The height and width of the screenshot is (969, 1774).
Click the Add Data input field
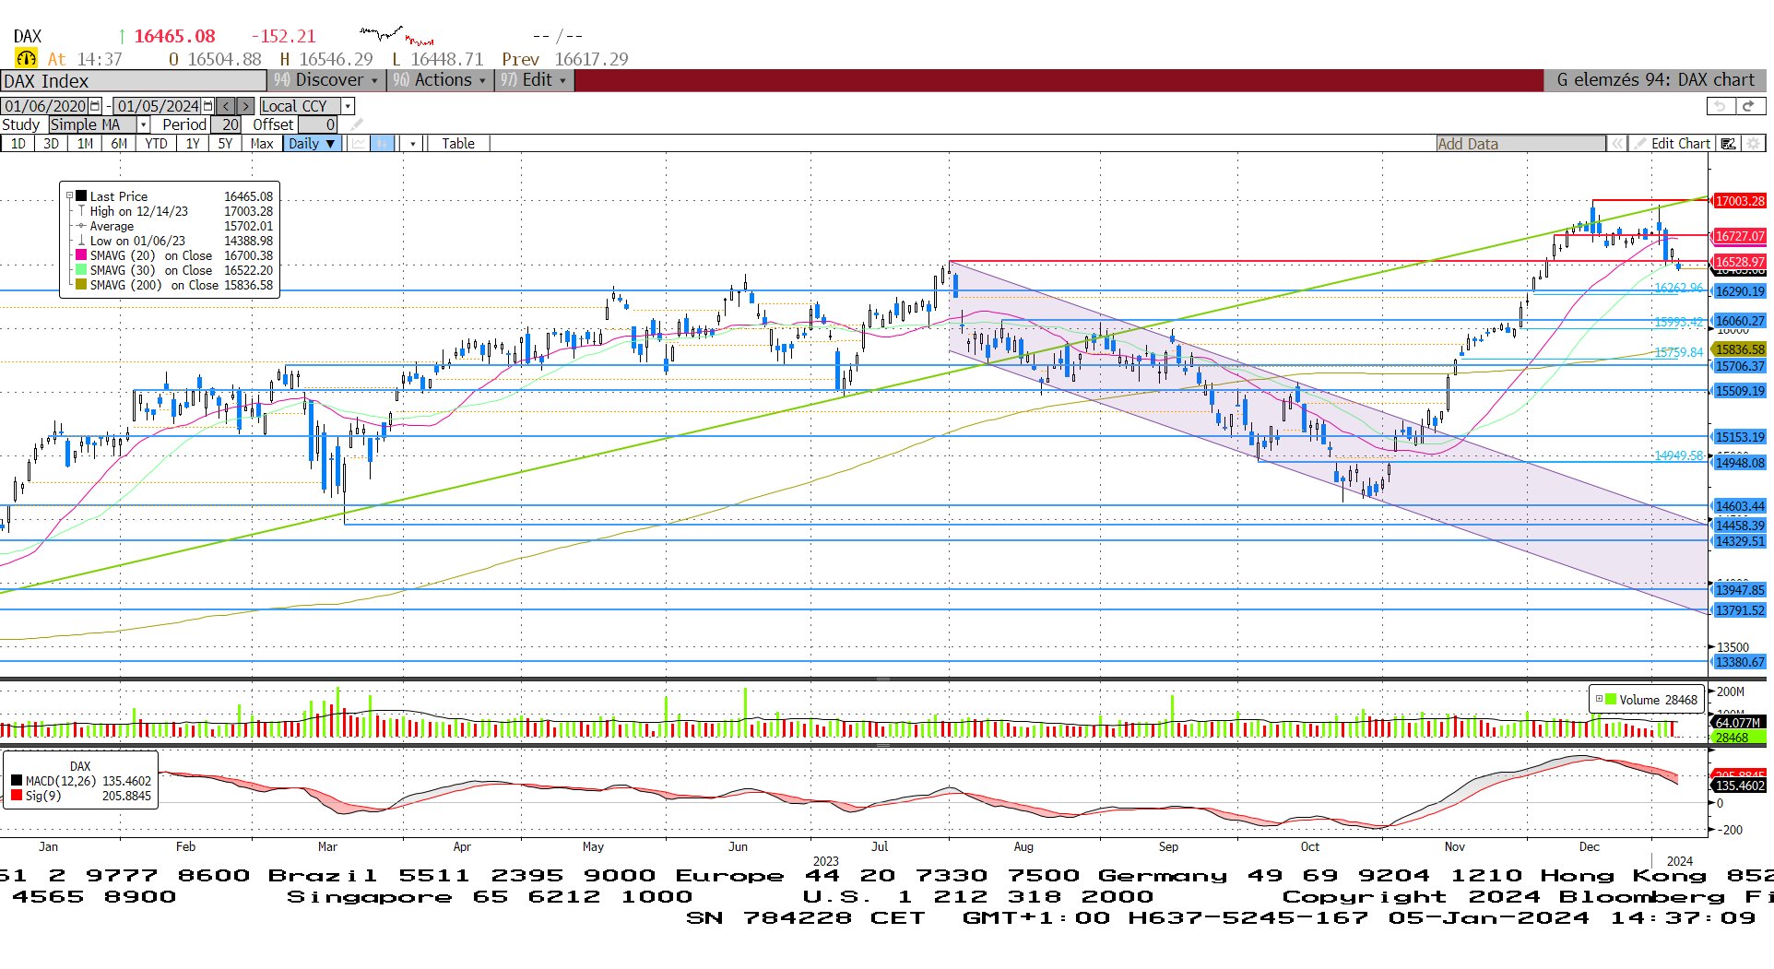[x=1520, y=143]
